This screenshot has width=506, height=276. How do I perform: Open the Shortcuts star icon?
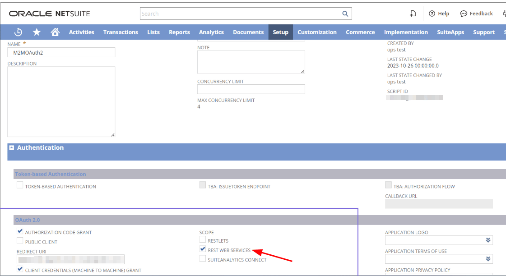point(37,32)
